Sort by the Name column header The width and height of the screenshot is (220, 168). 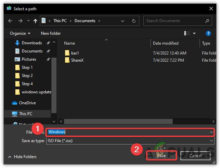(69, 43)
